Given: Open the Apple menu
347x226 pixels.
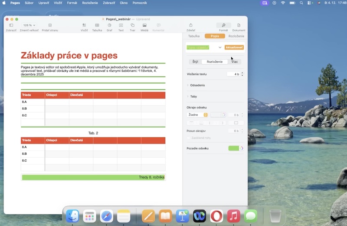Looking at the screenshot, I should 4,3.
